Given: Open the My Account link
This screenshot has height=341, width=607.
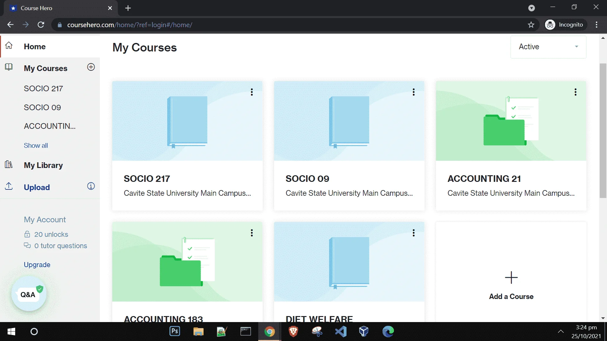Looking at the screenshot, I should point(45,219).
